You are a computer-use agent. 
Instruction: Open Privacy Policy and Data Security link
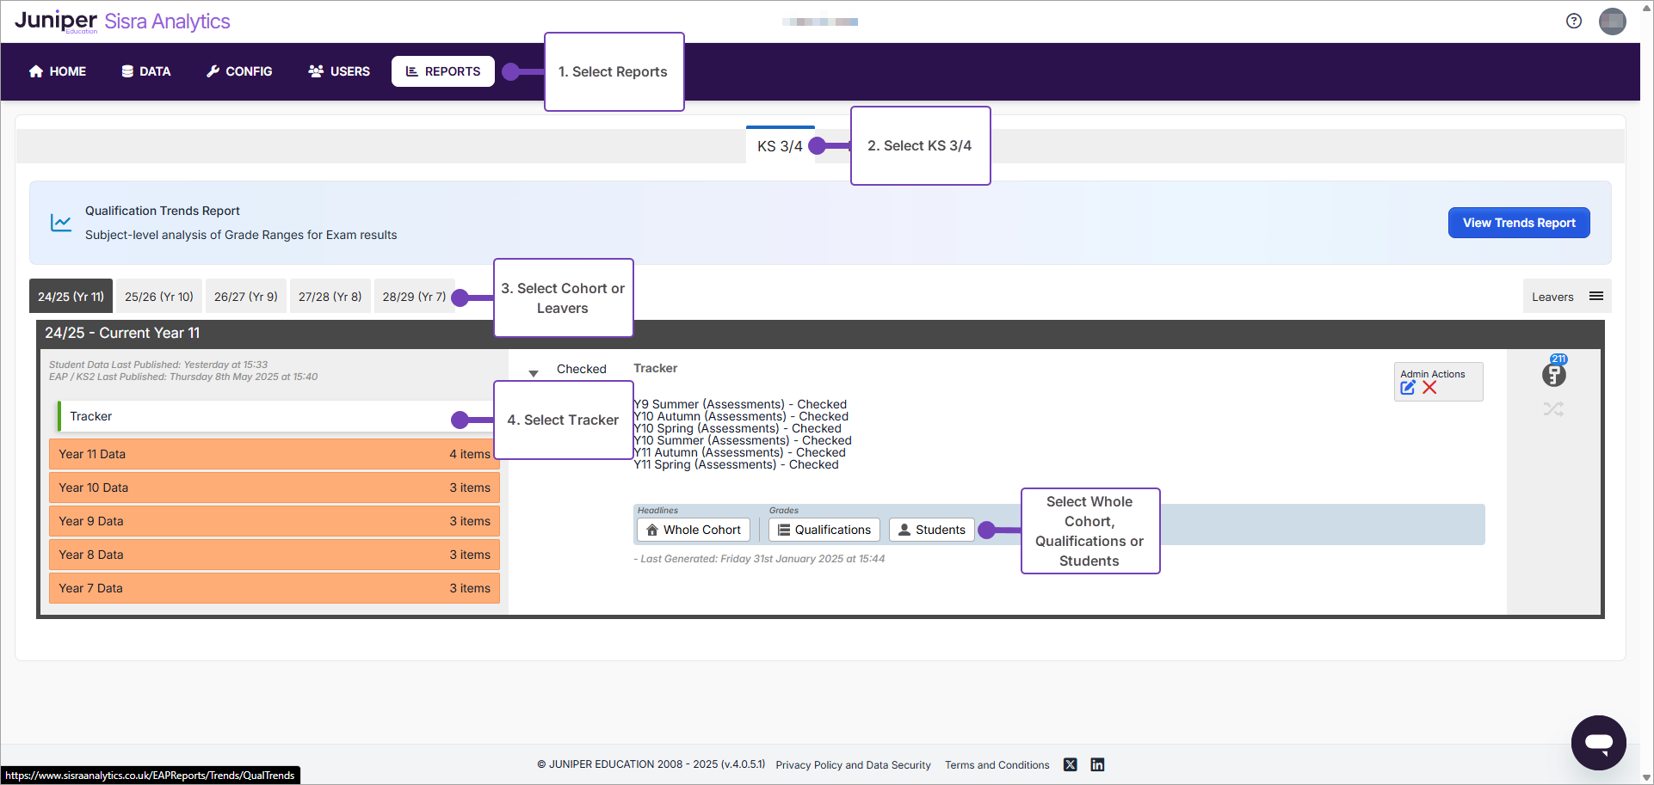click(x=853, y=765)
